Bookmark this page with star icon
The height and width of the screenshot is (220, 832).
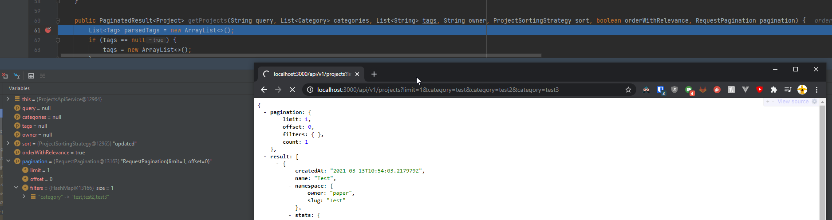click(x=628, y=90)
